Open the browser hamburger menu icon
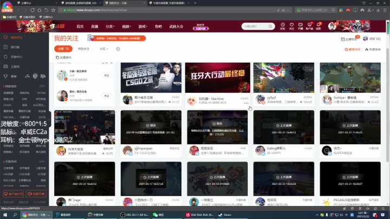This screenshot has width=390, height=219. [385, 10]
